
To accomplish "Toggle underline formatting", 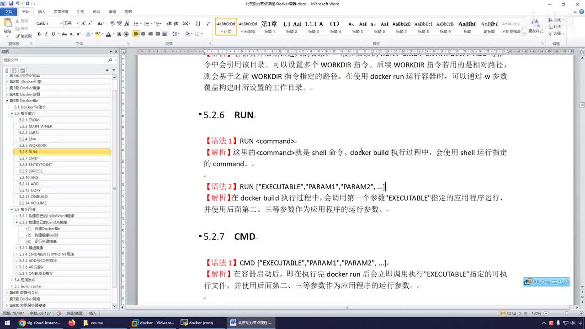I will tap(54, 34).
